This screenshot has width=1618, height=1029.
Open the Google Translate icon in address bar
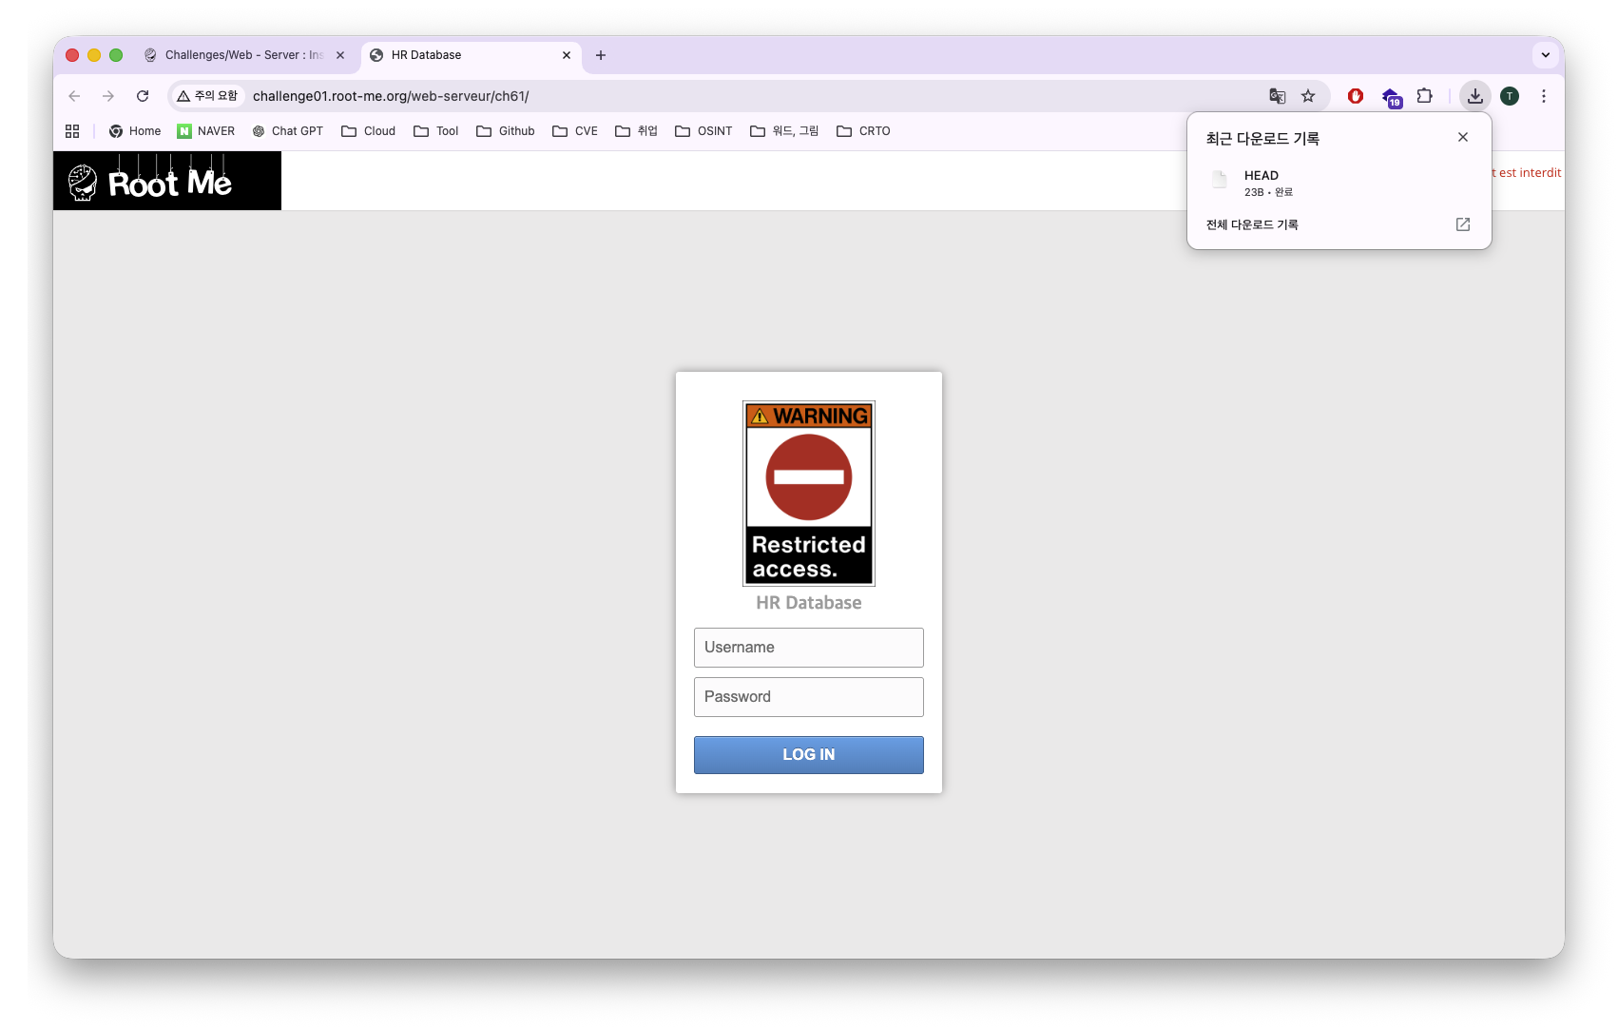[1278, 96]
